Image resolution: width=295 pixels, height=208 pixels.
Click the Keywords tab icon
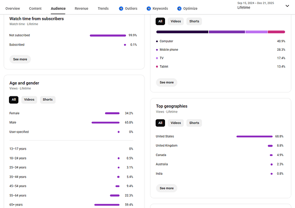[149, 9]
